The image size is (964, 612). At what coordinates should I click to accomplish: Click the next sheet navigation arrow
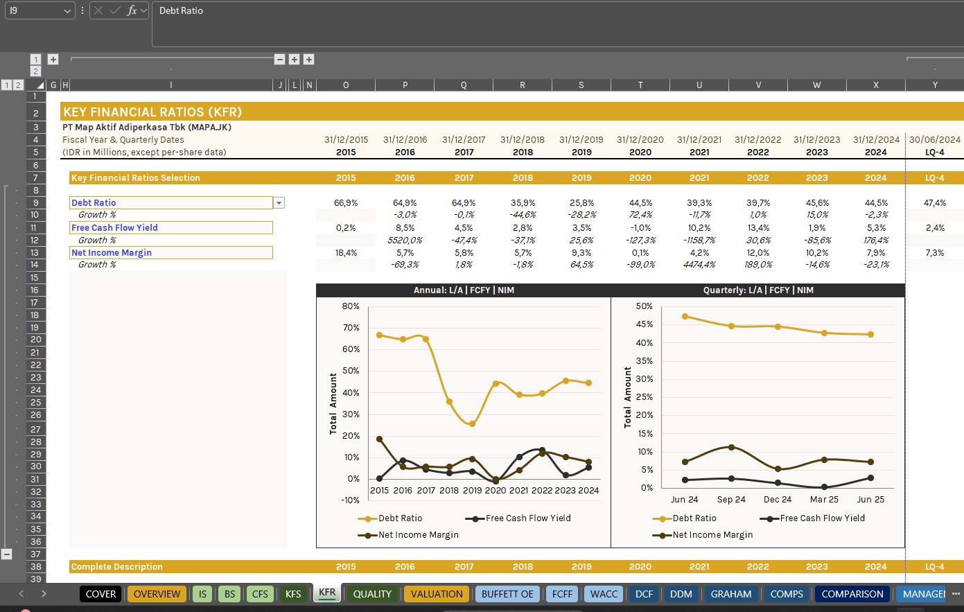[x=43, y=594]
